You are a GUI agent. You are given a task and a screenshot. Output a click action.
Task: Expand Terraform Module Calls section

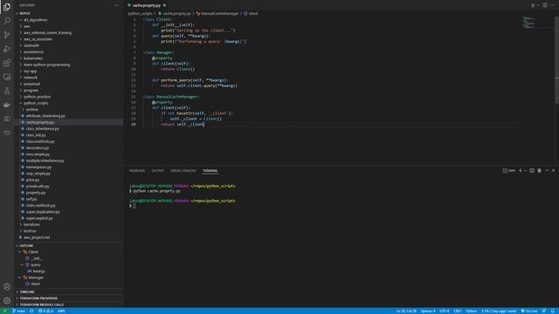point(69,304)
